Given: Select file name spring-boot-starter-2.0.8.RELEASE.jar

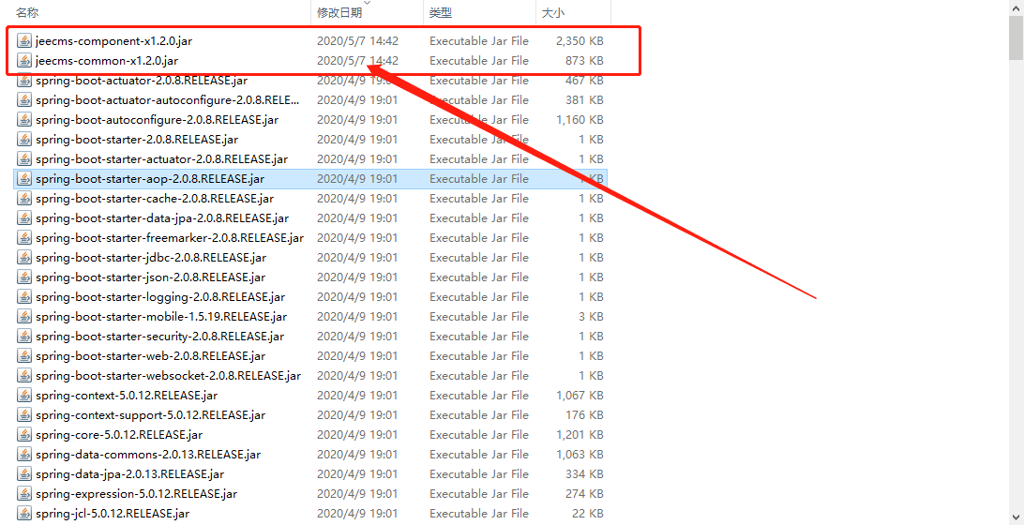Looking at the screenshot, I should point(137,139).
